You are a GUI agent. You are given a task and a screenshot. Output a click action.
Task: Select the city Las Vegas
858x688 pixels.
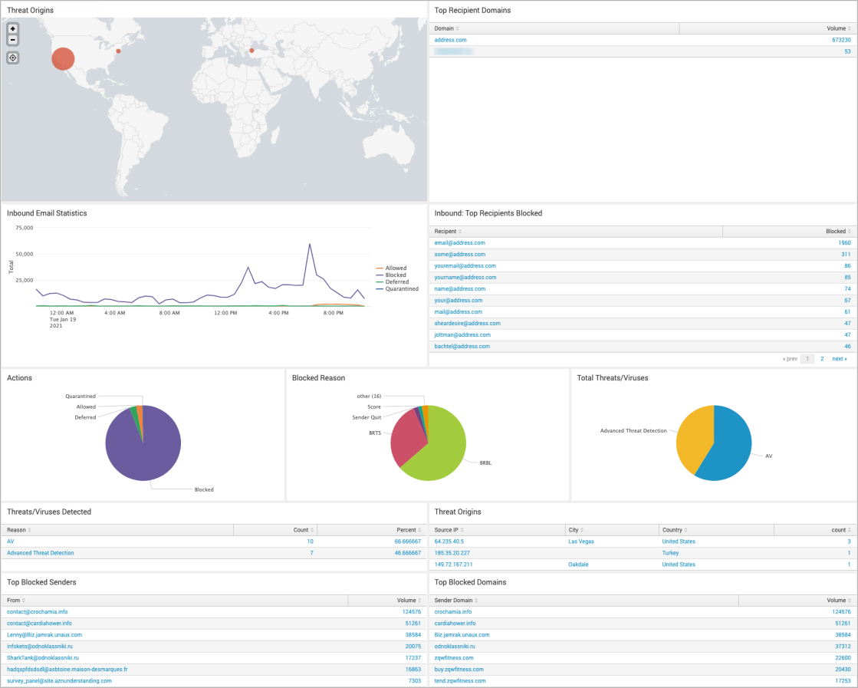581,542
